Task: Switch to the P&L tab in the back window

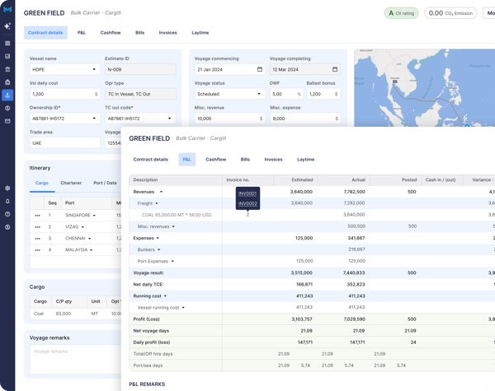Action: pos(82,32)
